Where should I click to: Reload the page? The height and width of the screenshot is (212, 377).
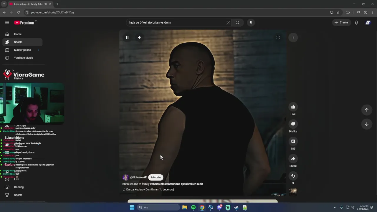[x=18, y=12]
